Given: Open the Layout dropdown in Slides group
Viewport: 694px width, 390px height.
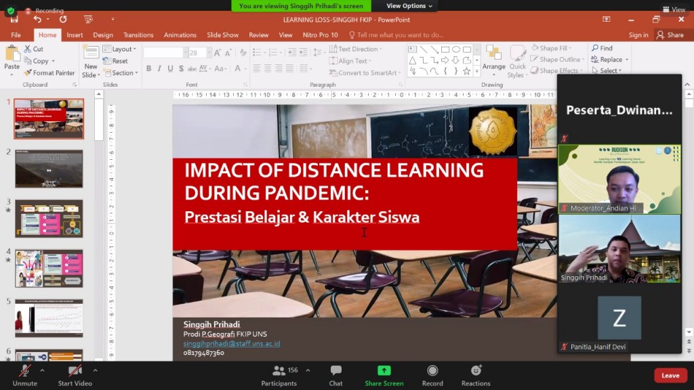Looking at the screenshot, I should (x=119, y=49).
